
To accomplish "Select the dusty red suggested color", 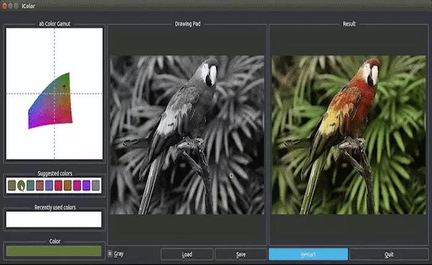I will [39, 185].
